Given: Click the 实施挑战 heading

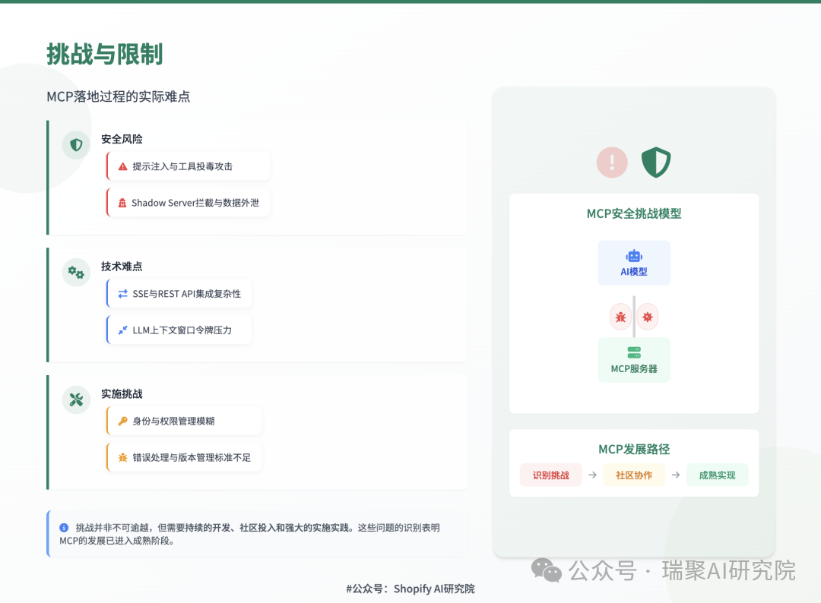Looking at the screenshot, I should (122, 394).
